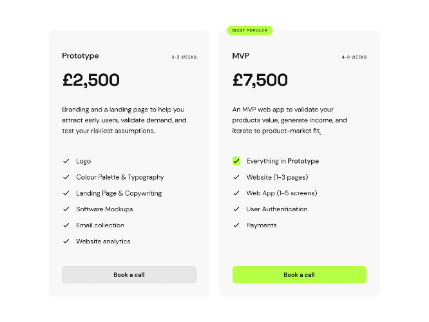Click the £2,500 price
Image resolution: width=429 pixels, height=322 pixels.
(91, 80)
